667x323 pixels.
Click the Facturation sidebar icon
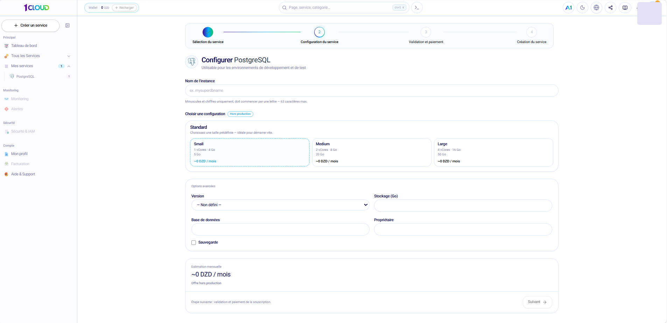[x=6, y=164]
